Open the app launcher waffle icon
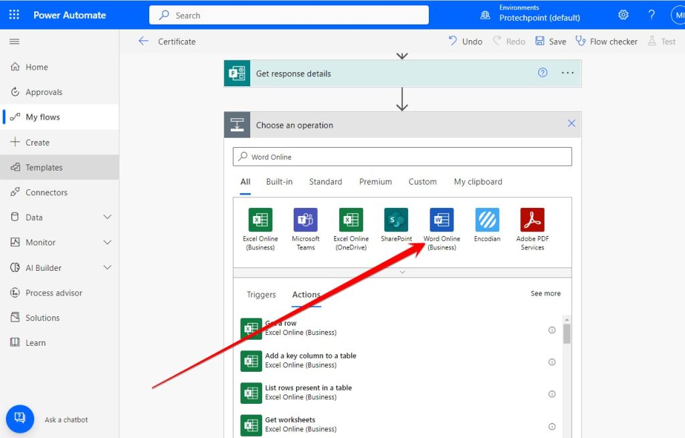The width and height of the screenshot is (685, 438). tap(14, 15)
